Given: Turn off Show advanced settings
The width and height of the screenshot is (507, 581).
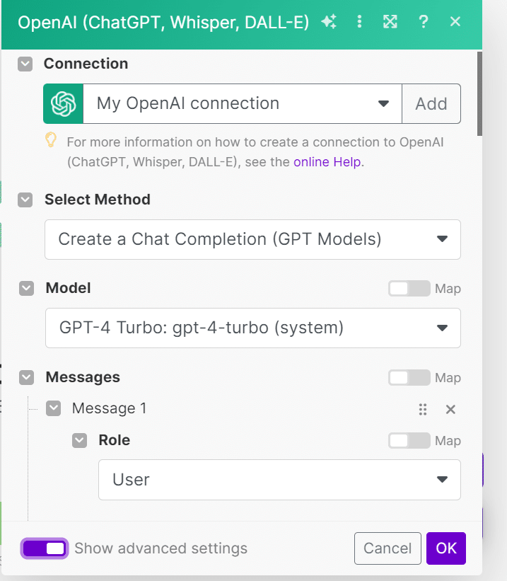Looking at the screenshot, I should tap(45, 548).
